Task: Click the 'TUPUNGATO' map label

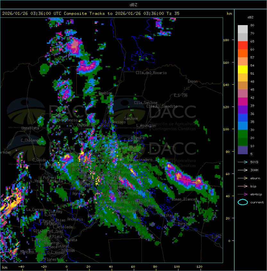Action: 52,224
